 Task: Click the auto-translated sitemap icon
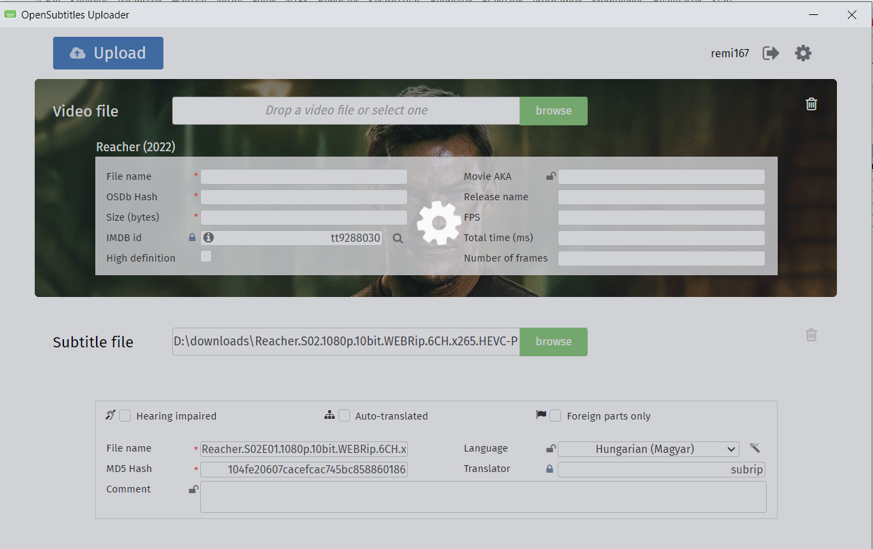330,415
